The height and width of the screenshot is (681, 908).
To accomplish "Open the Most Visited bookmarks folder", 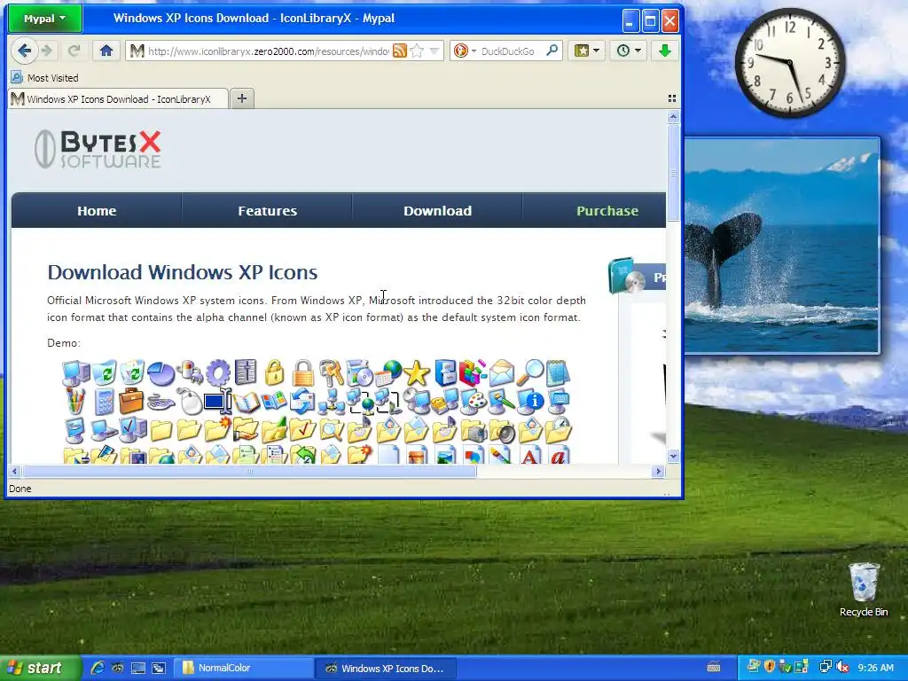I will point(44,78).
